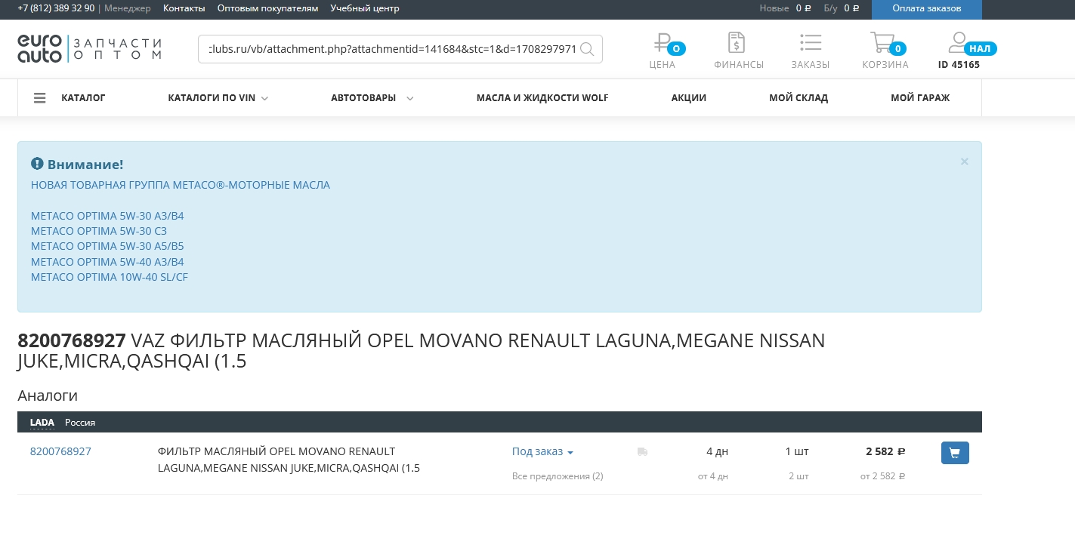Screen dimensions: 1075x554
Task: Add part 8200768927 to cart
Action: (x=955, y=453)
